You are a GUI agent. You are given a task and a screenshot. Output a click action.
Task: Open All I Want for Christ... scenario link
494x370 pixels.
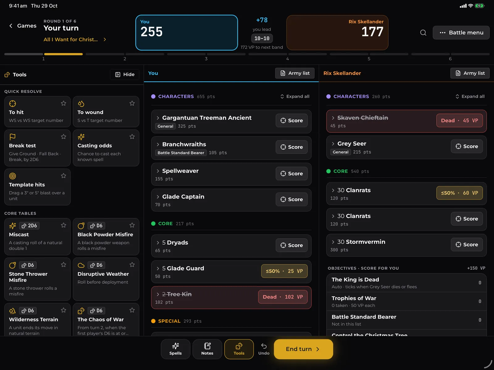click(75, 39)
